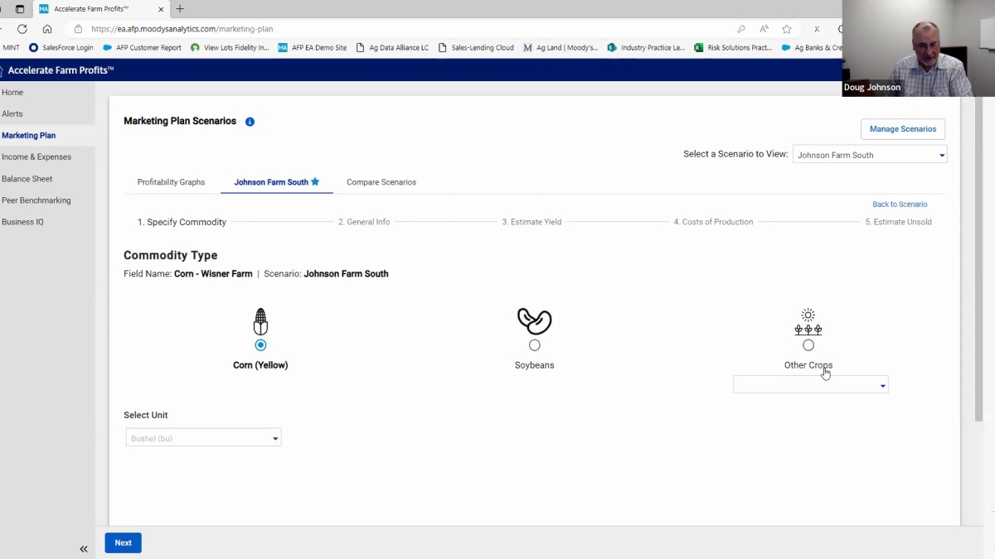Select the Soybeans radio button
This screenshot has height=559, width=995.
coord(535,345)
